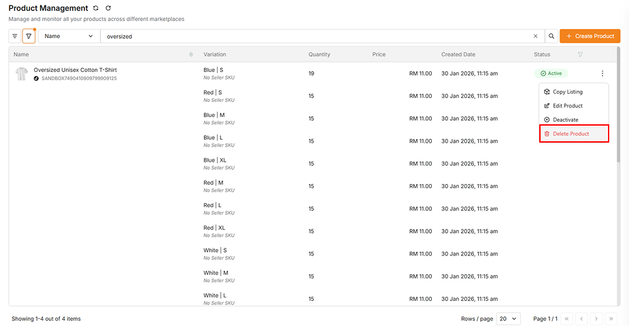Open the rows per page dropdown

[508, 319]
